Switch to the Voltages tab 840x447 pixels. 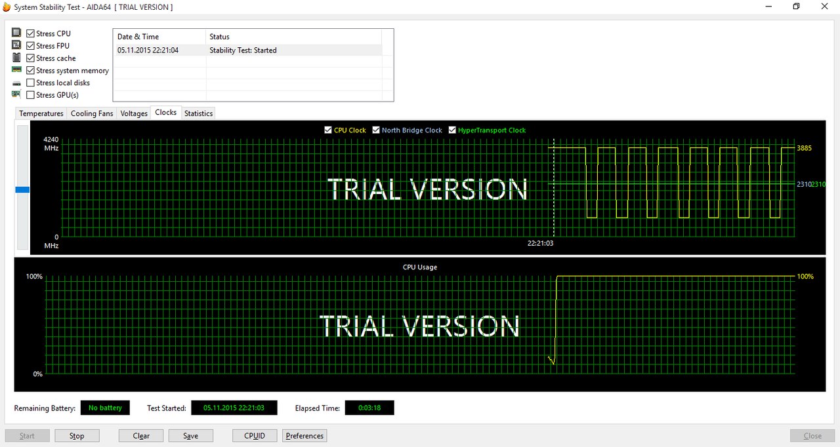pyautogui.click(x=134, y=113)
